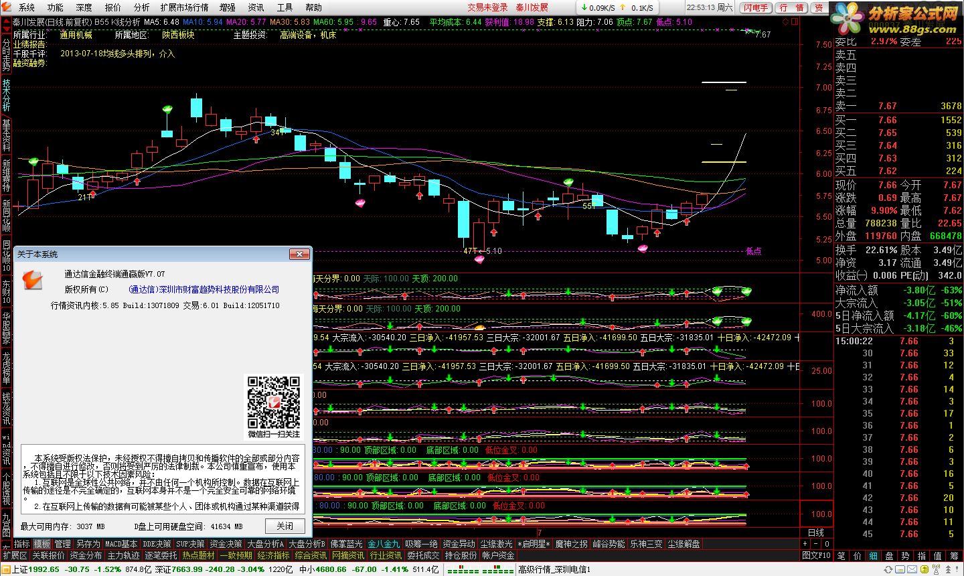The height and width of the screenshot is (576, 964).
Task: Select the 尘缘激光 template
Action: point(496,544)
